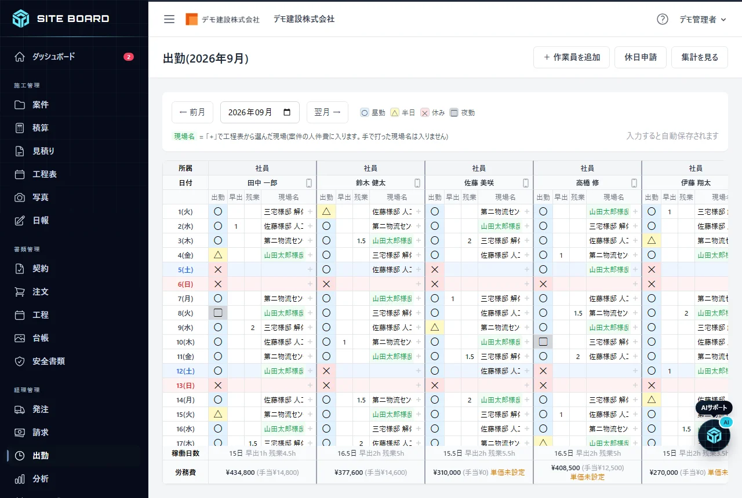Open calendar picker icon in month field

287,112
